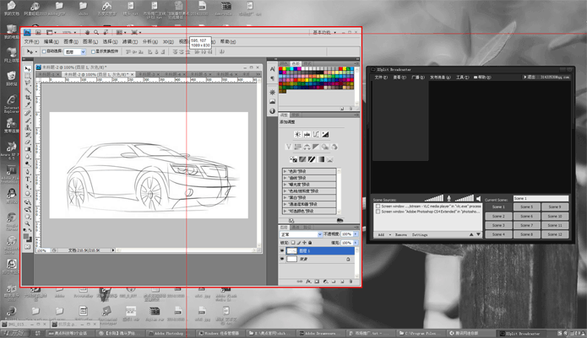
Task: Open the 开始 Start button on taskbar
Action: pos(13,333)
